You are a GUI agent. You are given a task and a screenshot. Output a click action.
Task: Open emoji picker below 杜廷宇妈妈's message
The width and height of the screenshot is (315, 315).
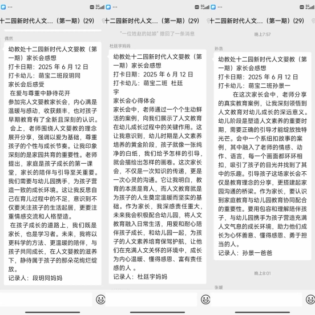pos(205,300)
